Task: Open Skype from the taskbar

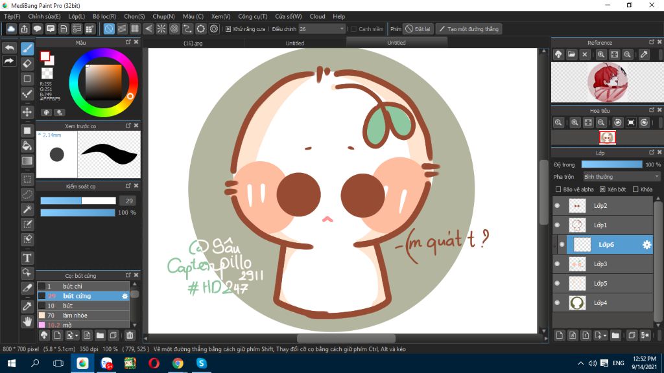Action: (201, 363)
